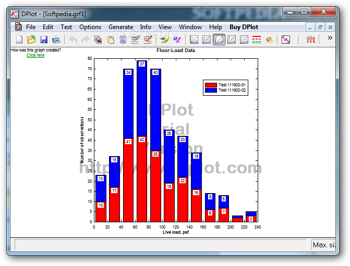Click the 'Live load, psf' axis label
This screenshot has height=266, width=350.
click(176, 232)
